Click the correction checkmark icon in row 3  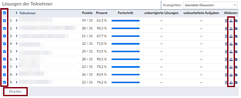(x=236, y=36)
